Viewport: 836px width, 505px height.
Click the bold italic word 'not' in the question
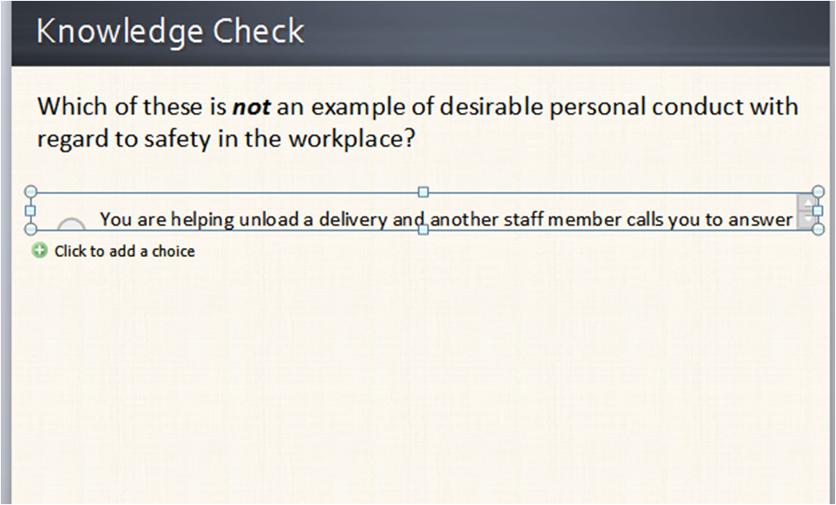point(251,107)
